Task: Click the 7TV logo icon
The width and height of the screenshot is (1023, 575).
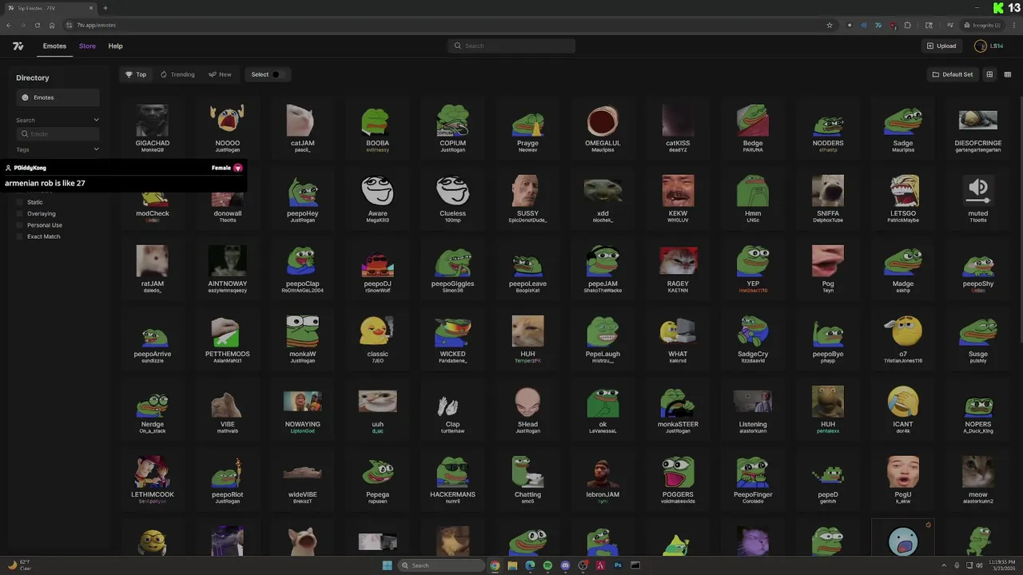Action: click(18, 46)
